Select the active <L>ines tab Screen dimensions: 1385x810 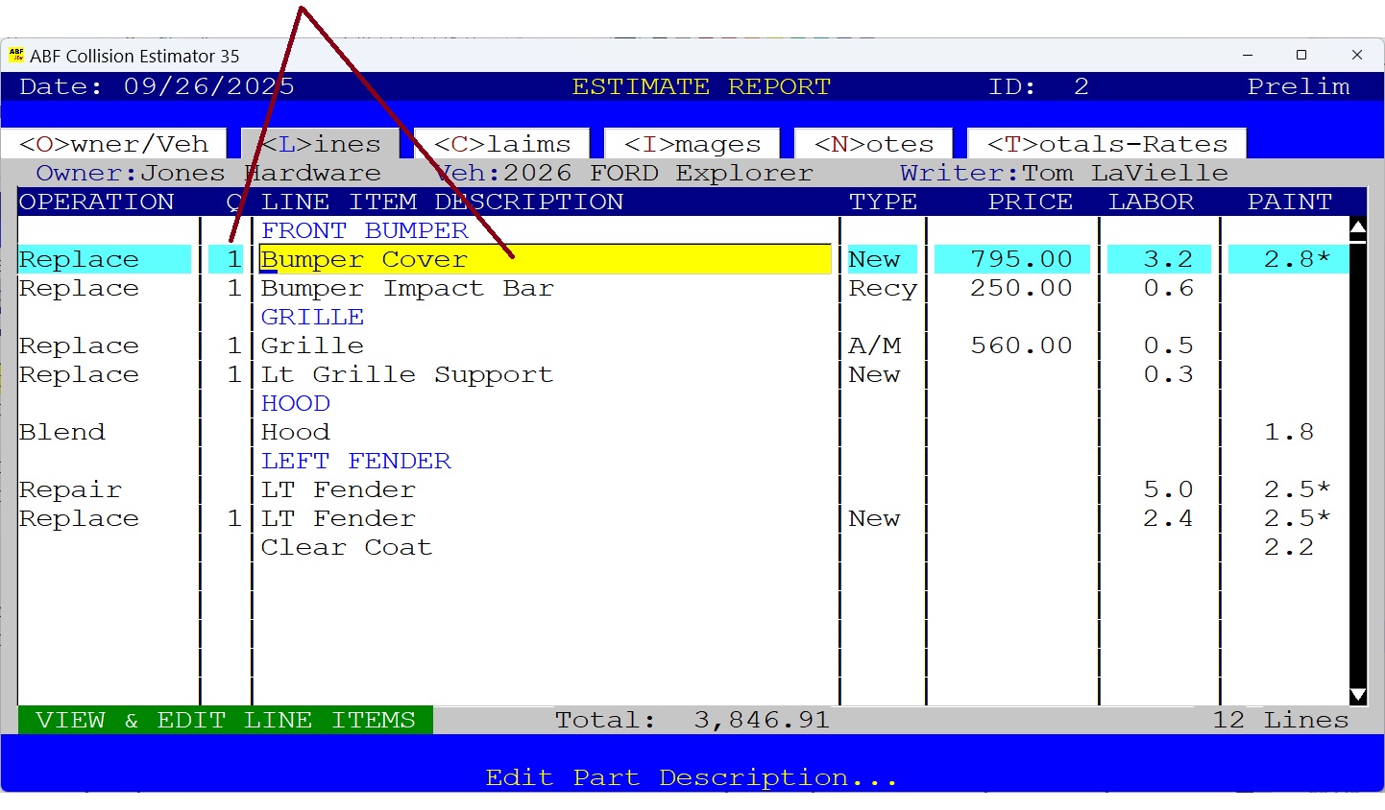[x=319, y=143]
